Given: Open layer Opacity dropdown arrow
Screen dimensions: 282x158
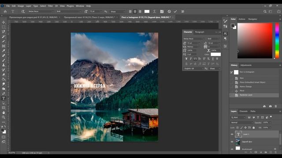Looking at the screenshot, I should click(x=270, y=122).
